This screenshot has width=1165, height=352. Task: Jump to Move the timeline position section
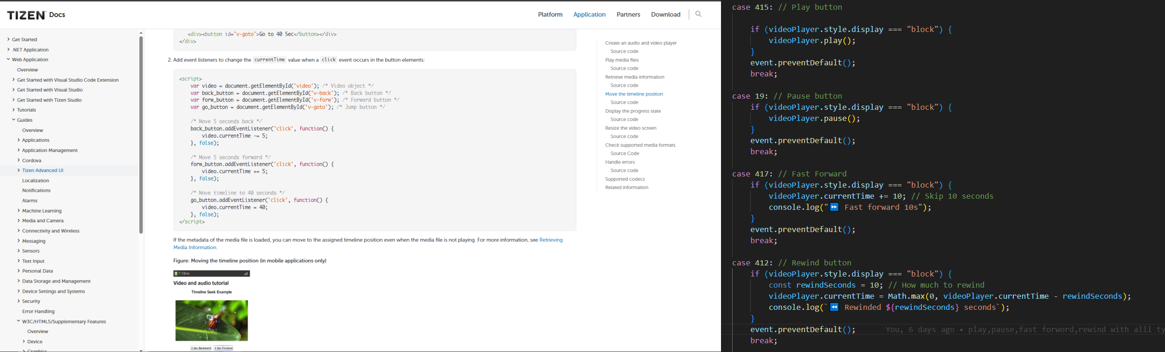pos(634,94)
